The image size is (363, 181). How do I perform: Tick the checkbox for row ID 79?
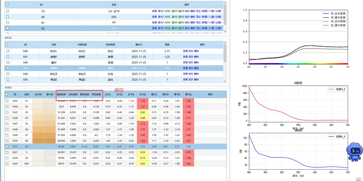[7, 11]
